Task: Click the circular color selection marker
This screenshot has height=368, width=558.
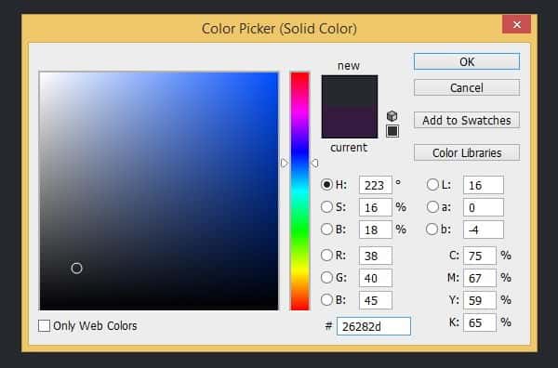Action: click(76, 268)
